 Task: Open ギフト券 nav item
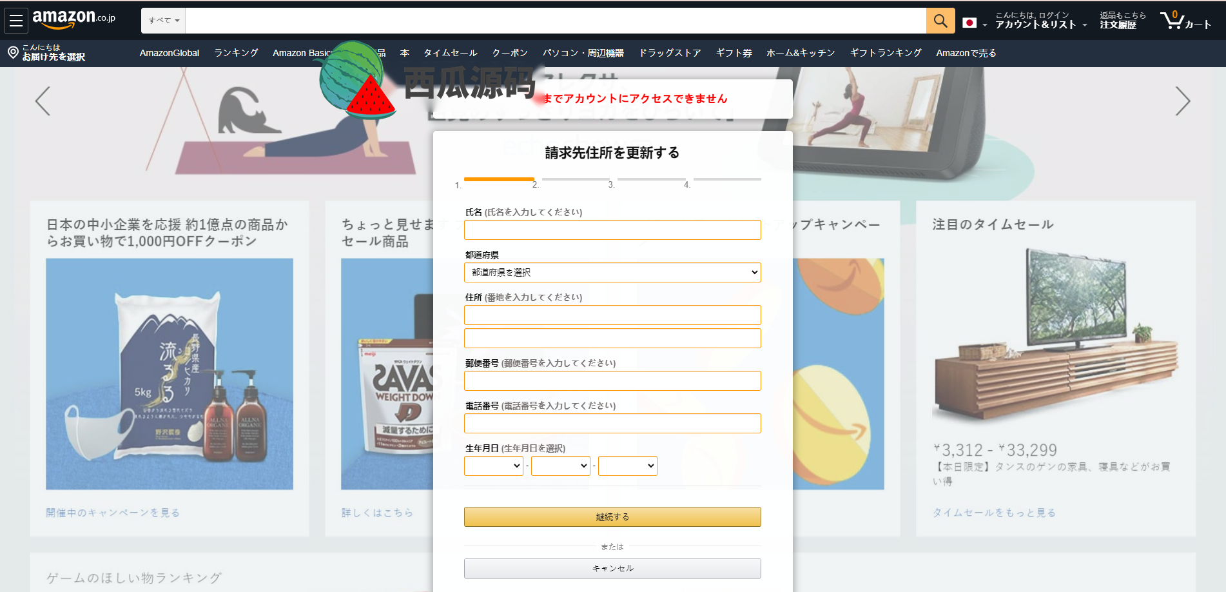tap(734, 53)
